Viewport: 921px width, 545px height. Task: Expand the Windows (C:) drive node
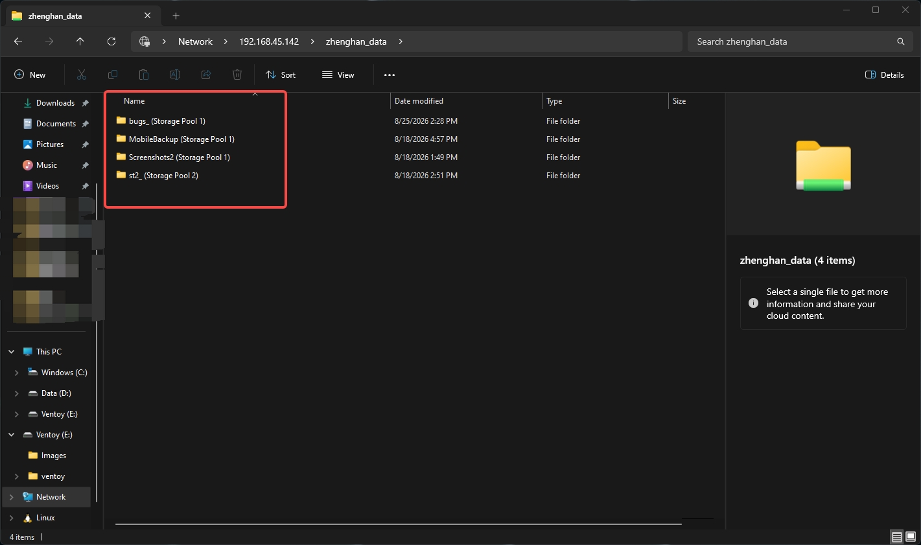coord(17,373)
